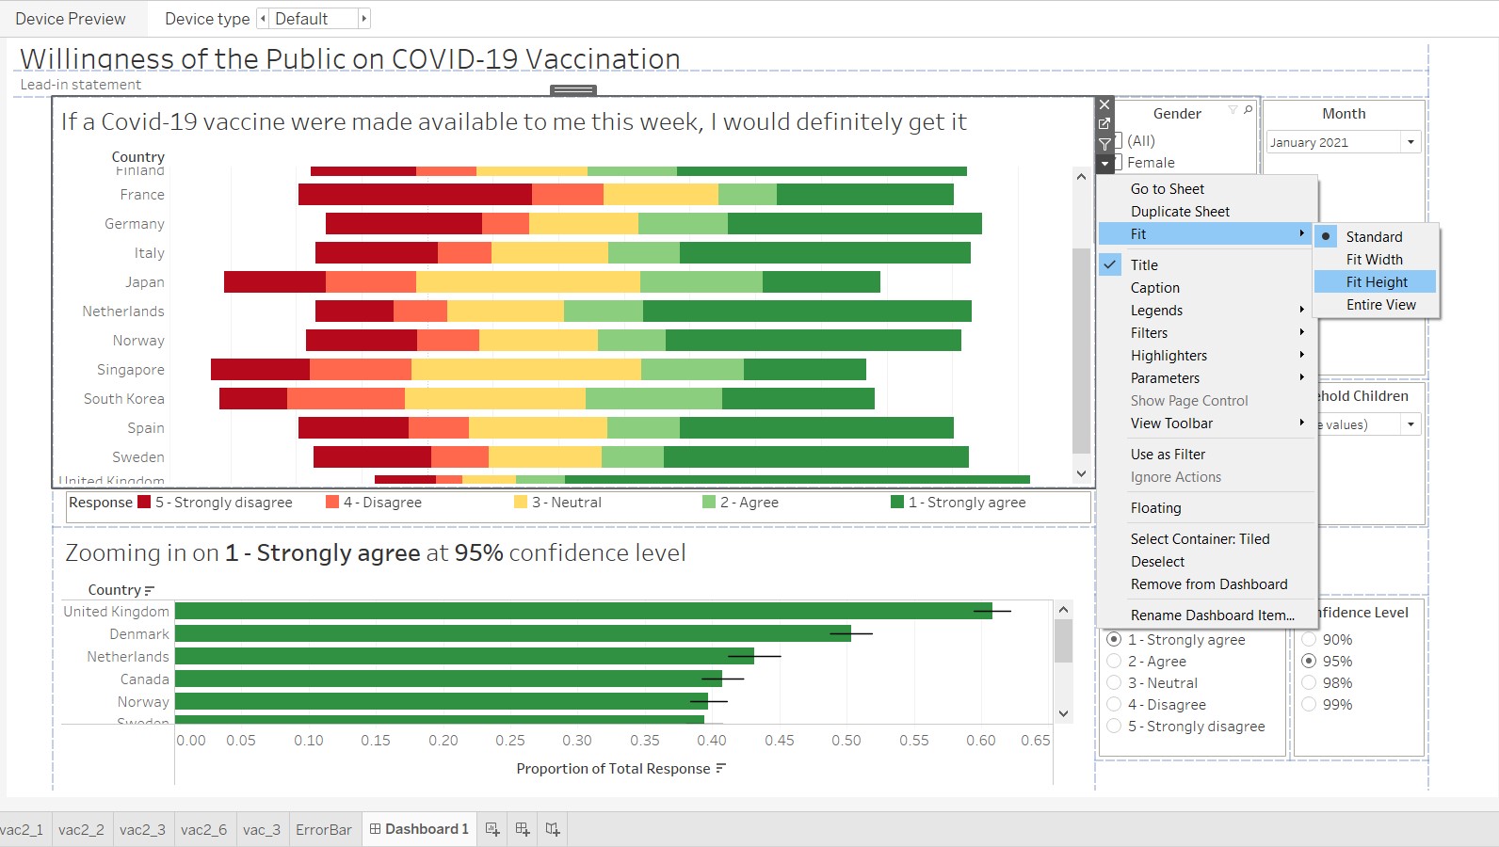This screenshot has width=1499, height=847.
Task: Click the New Worksheet icon
Action: pyautogui.click(x=492, y=829)
